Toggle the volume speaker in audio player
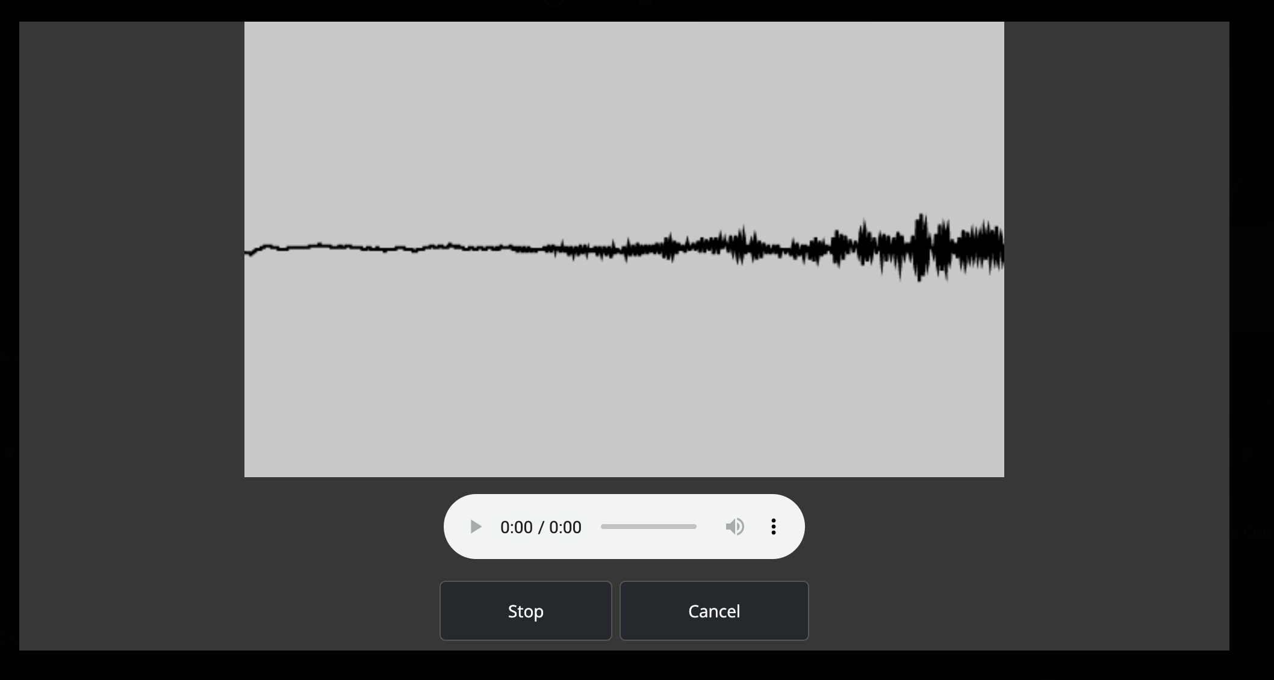The image size is (1274, 680). 735,527
